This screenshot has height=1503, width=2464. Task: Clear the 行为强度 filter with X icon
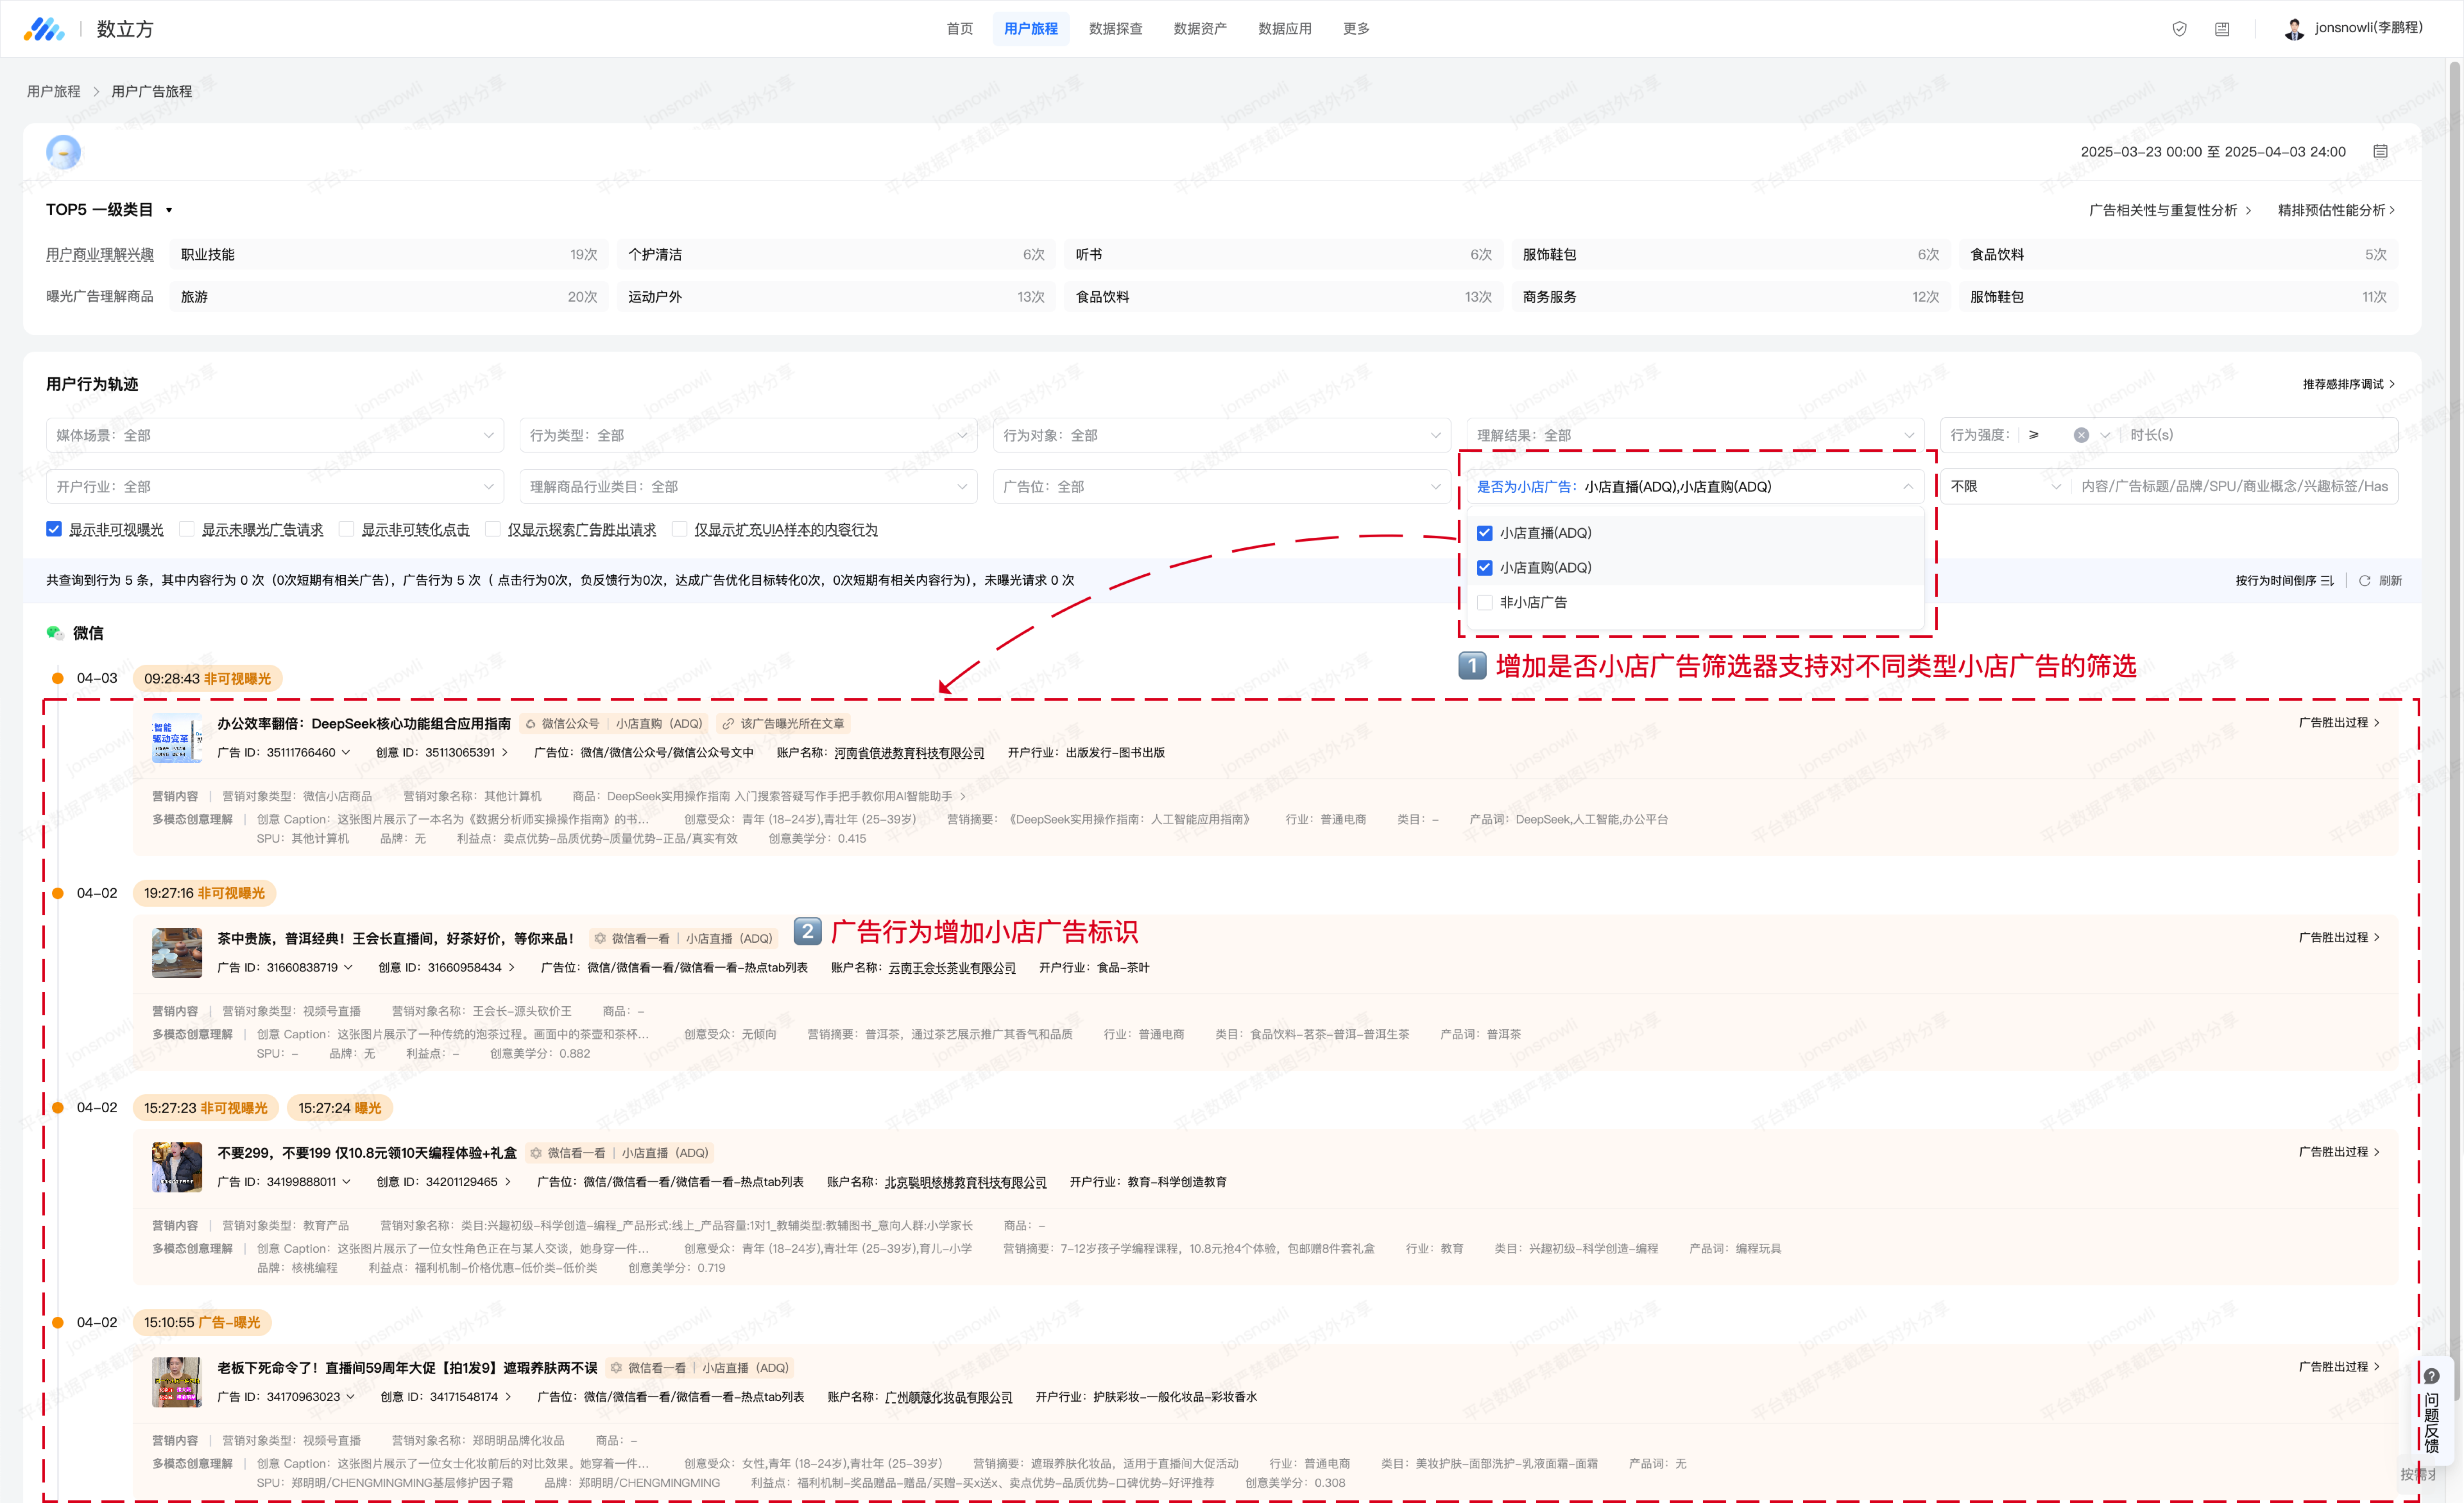point(2081,435)
